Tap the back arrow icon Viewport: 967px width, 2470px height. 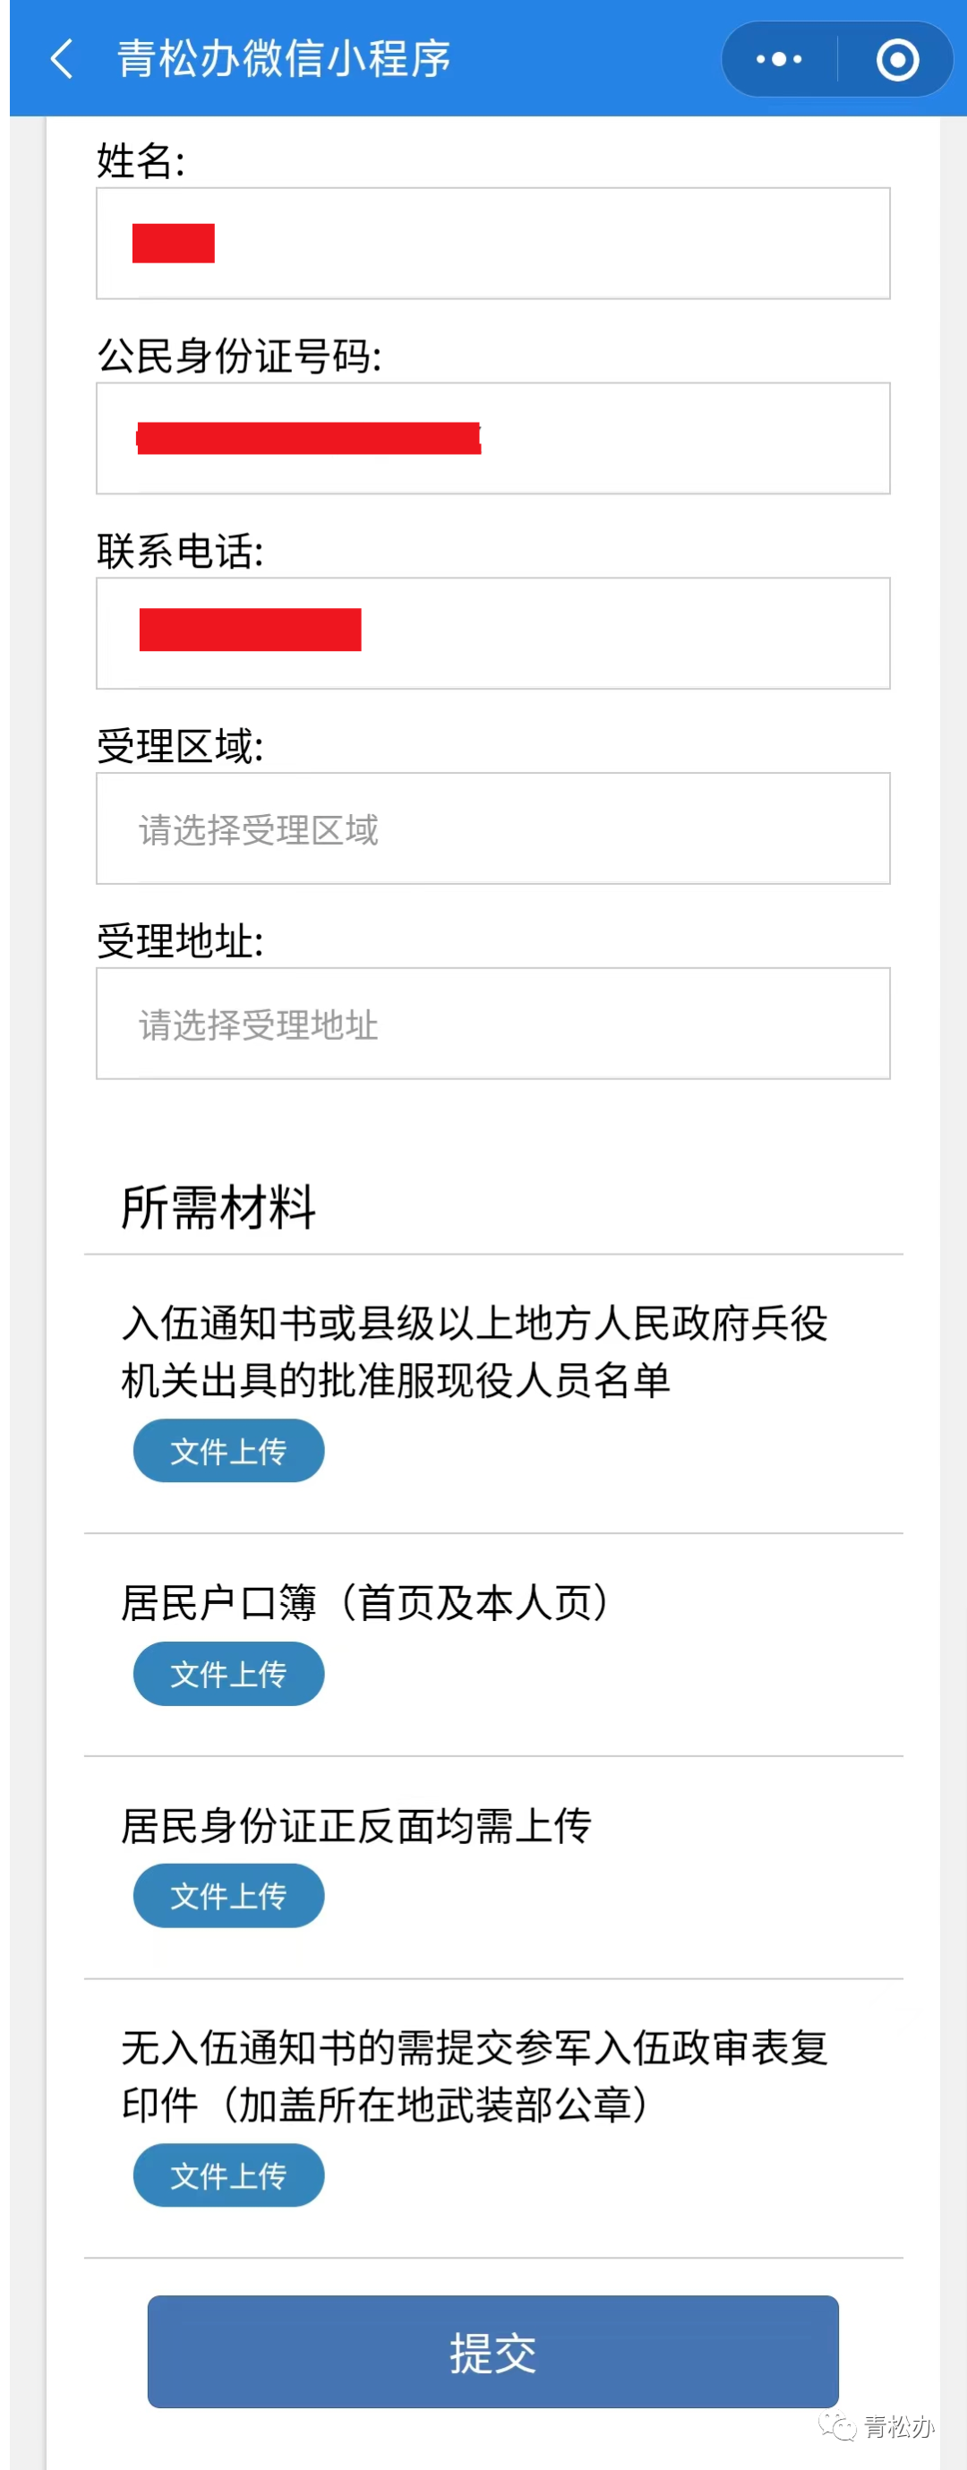point(63,58)
